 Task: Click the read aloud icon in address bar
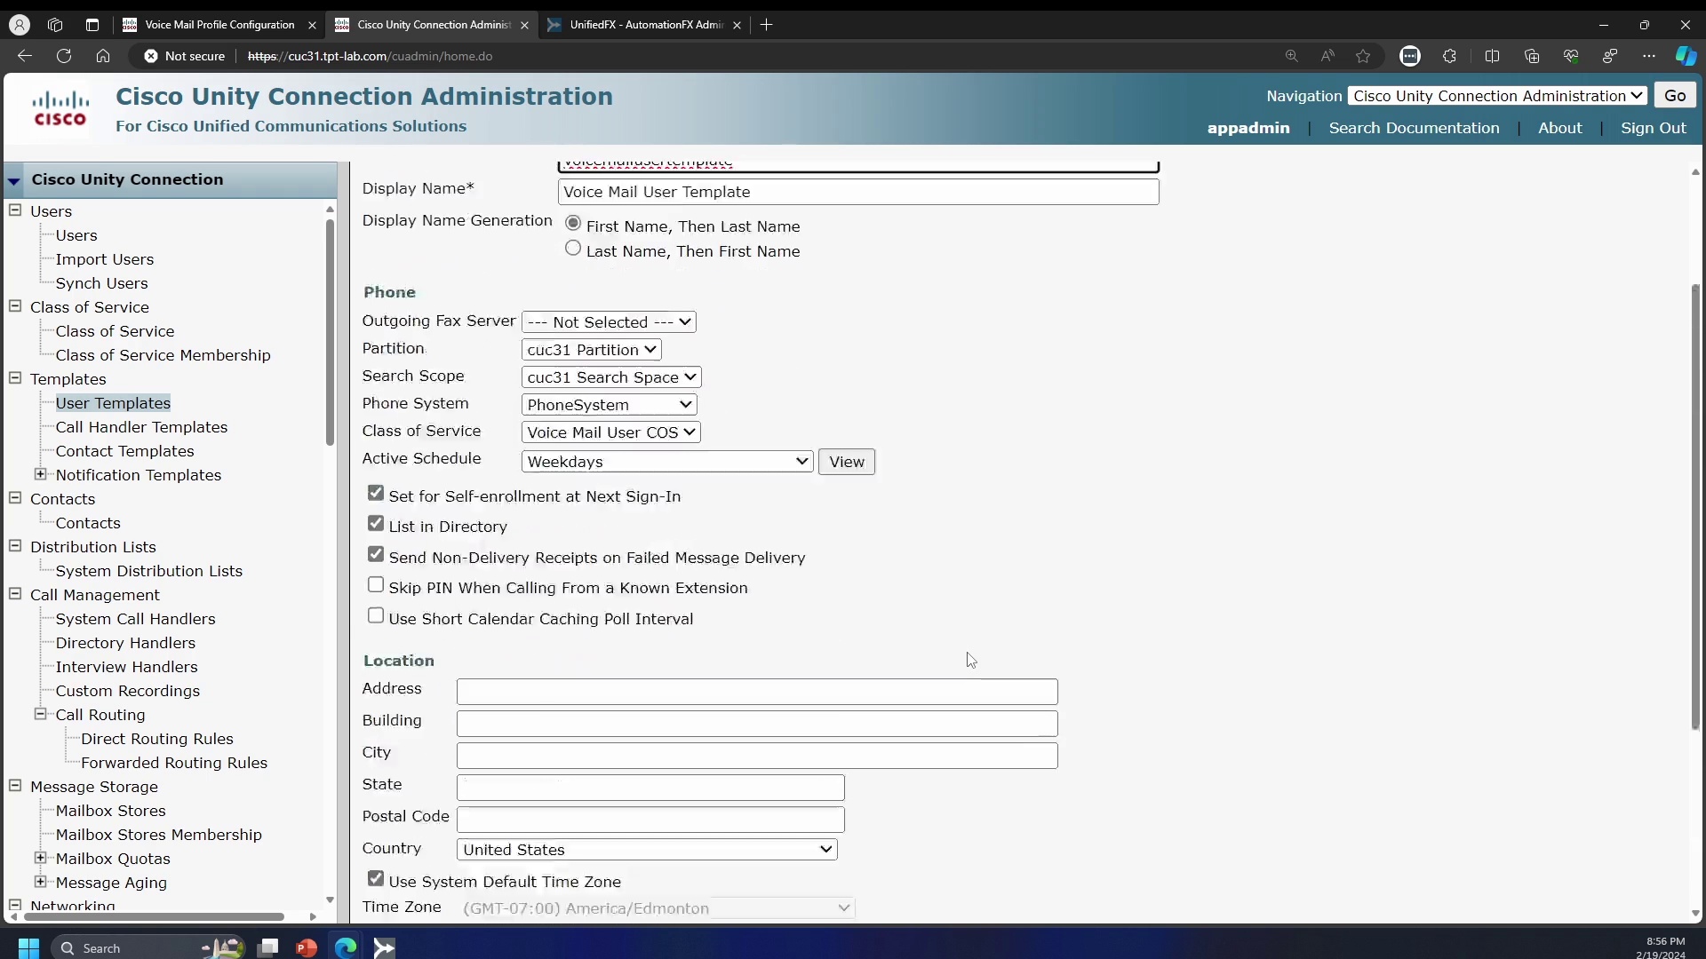1327,56
